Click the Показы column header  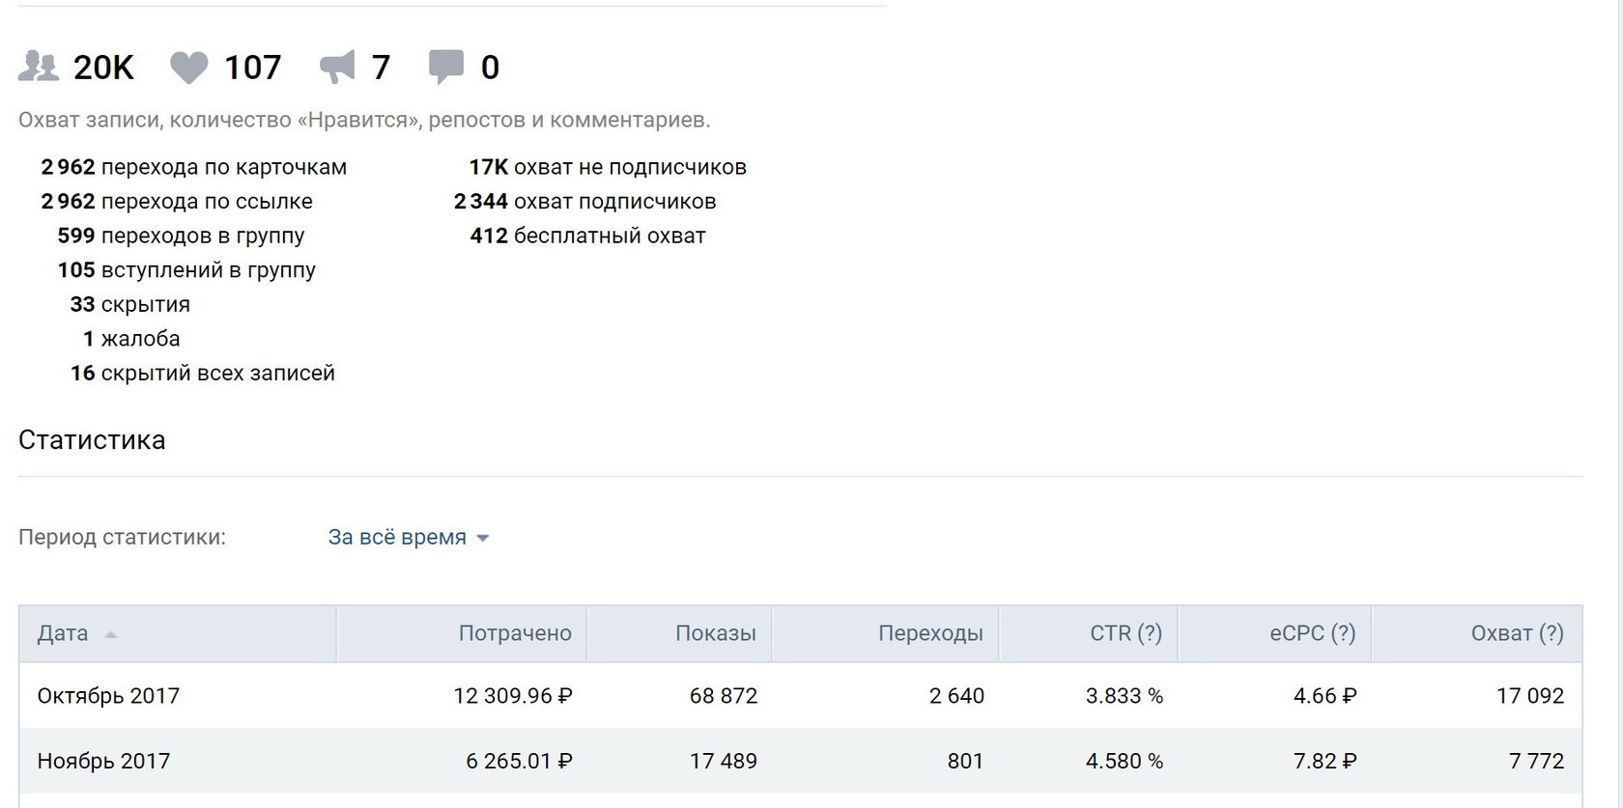[x=715, y=633]
